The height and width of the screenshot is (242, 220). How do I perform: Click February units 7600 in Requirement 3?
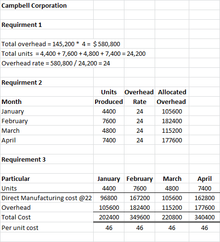pos(140,189)
